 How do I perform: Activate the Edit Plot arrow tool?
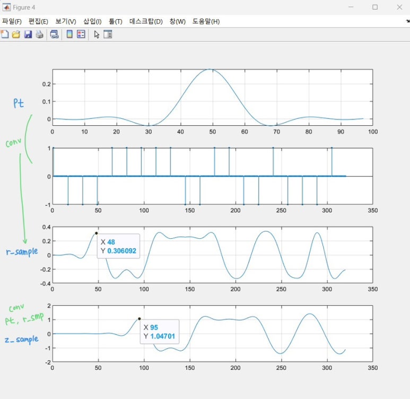97,34
